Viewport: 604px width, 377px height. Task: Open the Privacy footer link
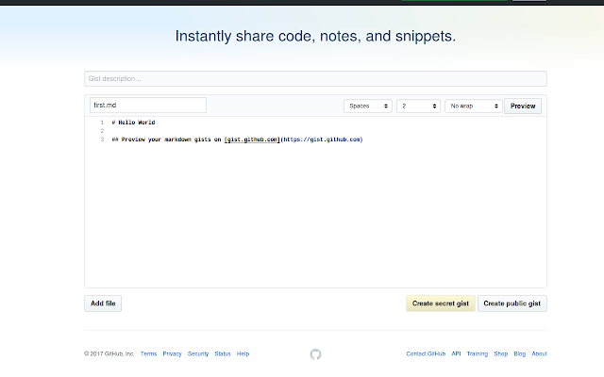coord(172,354)
